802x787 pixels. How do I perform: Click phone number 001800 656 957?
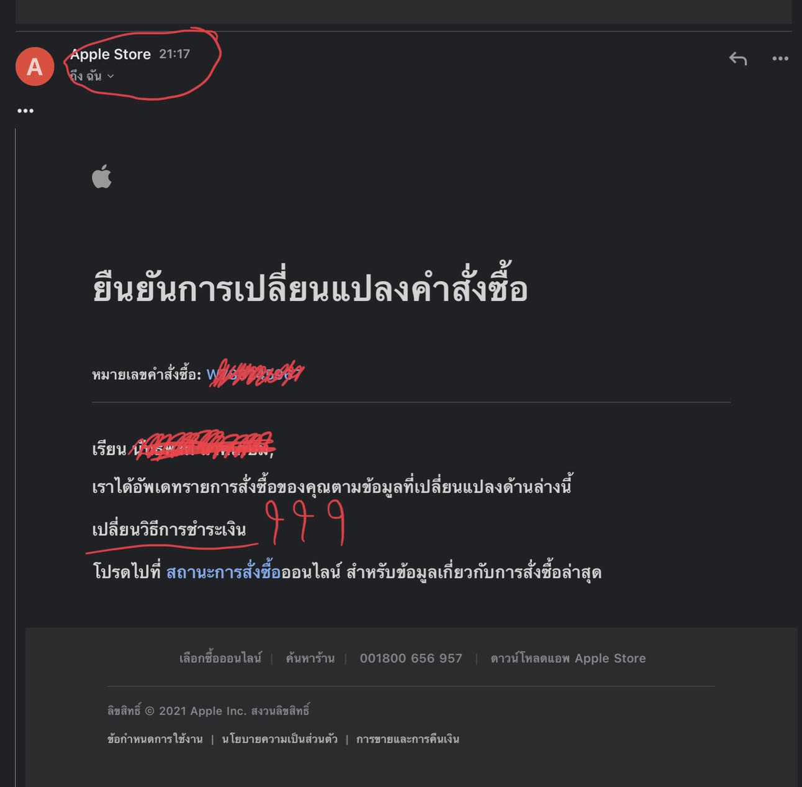click(411, 658)
